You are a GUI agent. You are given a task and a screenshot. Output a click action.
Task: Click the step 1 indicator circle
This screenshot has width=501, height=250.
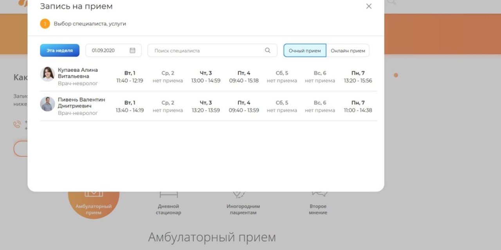click(45, 23)
